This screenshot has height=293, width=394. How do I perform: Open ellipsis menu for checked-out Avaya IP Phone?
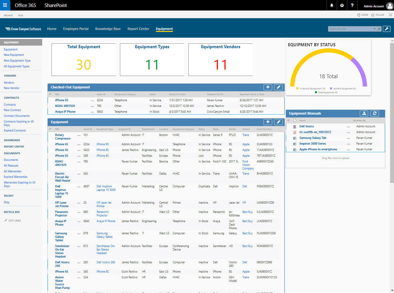[92, 112]
